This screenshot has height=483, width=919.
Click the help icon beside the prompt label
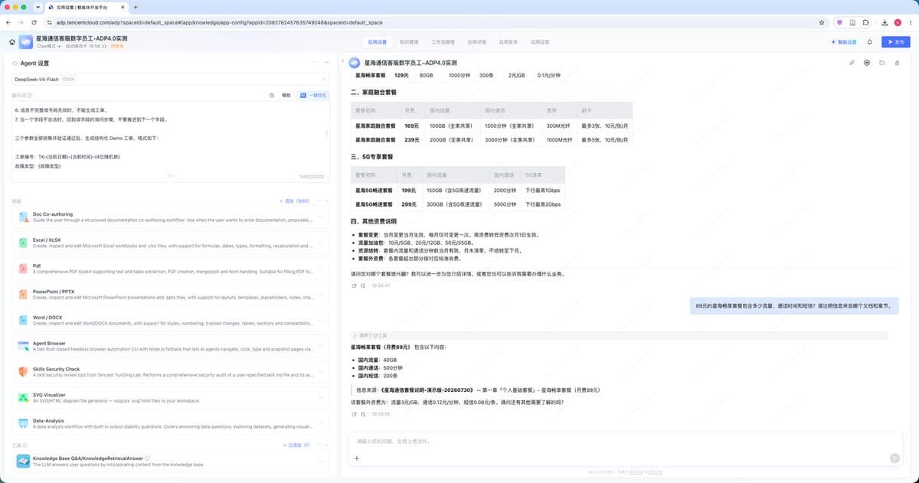click(x=30, y=96)
